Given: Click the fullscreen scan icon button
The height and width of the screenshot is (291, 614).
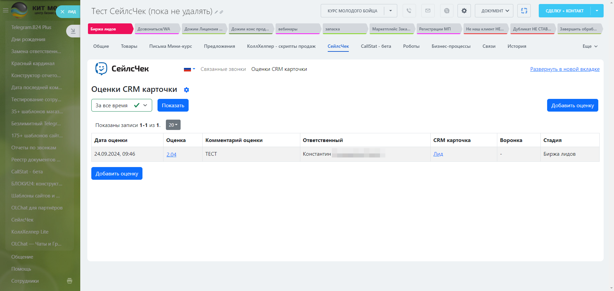Looking at the screenshot, I should [x=524, y=11].
